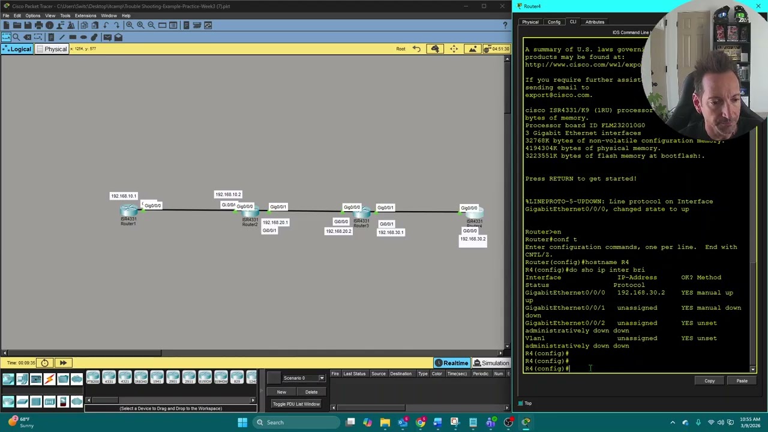Open the Physical tab in Router4 window
768x432 pixels.
point(530,22)
